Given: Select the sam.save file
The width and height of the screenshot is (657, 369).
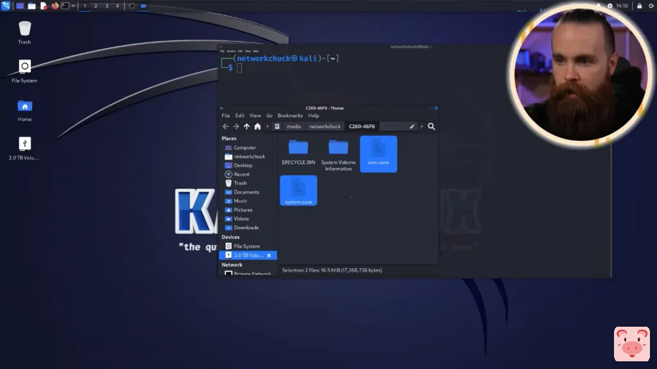Looking at the screenshot, I should pos(379,154).
